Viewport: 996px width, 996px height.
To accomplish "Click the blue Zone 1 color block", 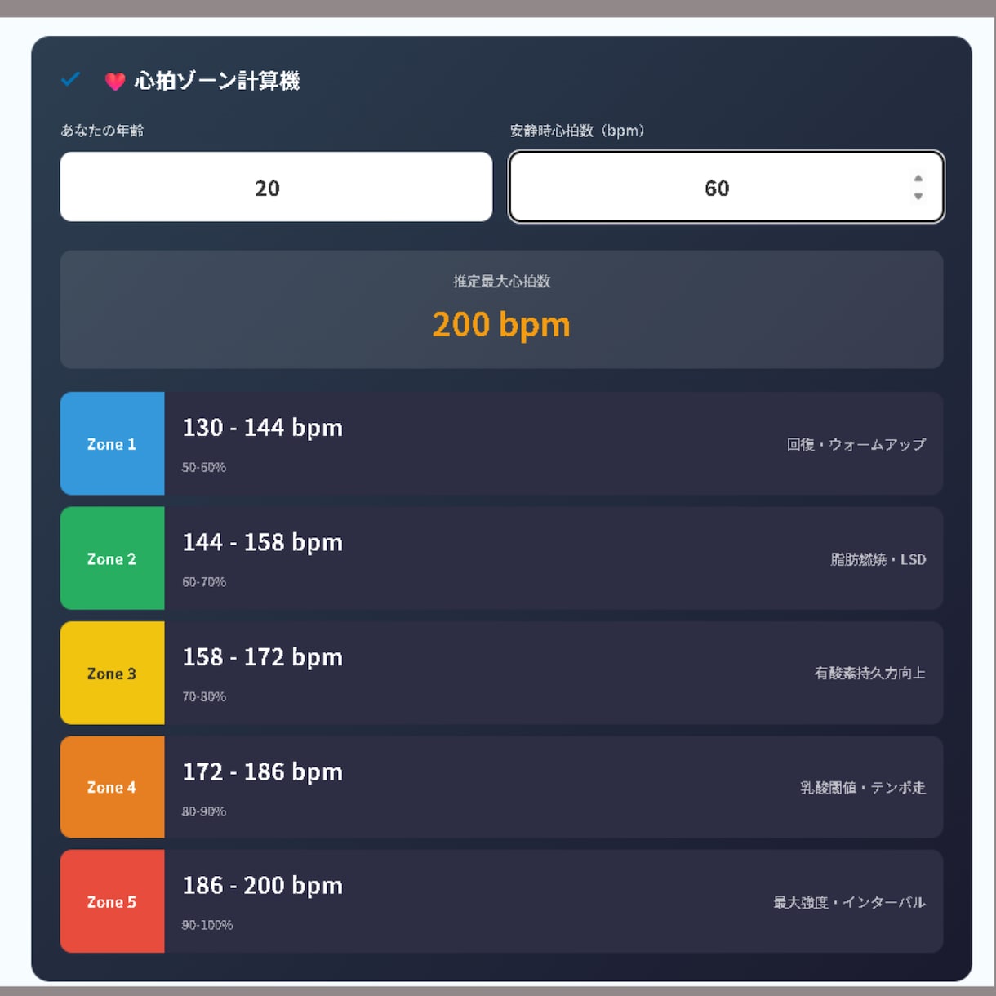I will (112, 443).
